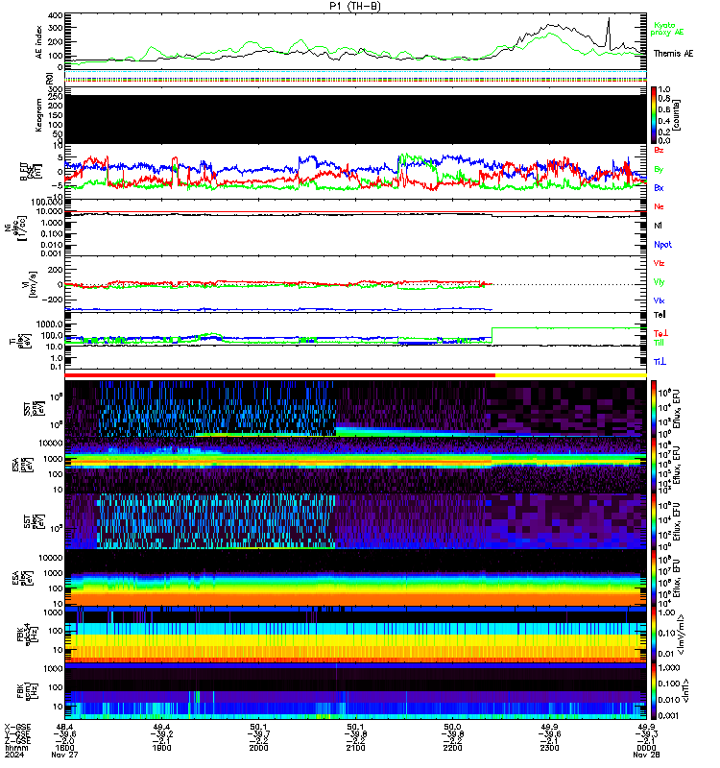Click the Keogram axis label
The image size is (720, 768).
[39, 115]
